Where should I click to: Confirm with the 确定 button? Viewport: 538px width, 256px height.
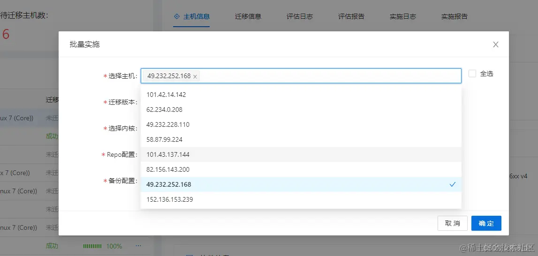click(486, 223)
